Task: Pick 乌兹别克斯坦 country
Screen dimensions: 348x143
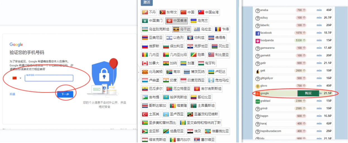Action: (156, 29)
